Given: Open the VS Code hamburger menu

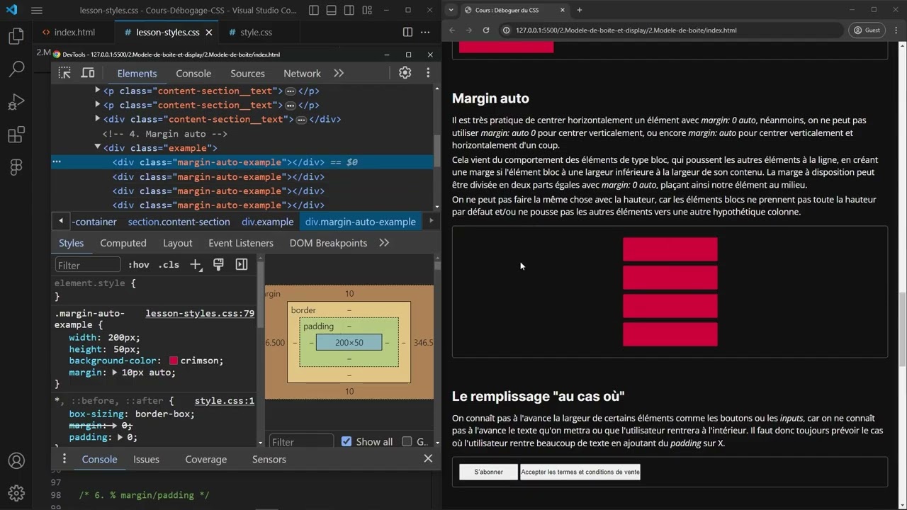Looking at the screenshot, I should pos(37,11).
